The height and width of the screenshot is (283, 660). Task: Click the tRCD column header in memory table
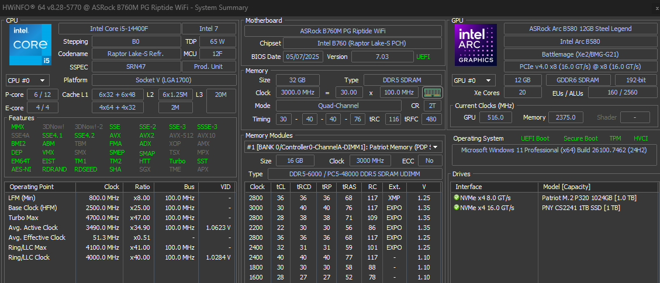point(304,187)
